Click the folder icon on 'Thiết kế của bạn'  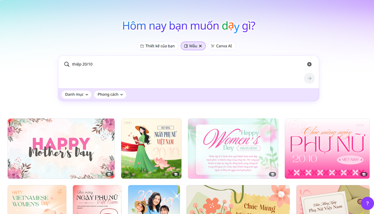coord(142,46)
